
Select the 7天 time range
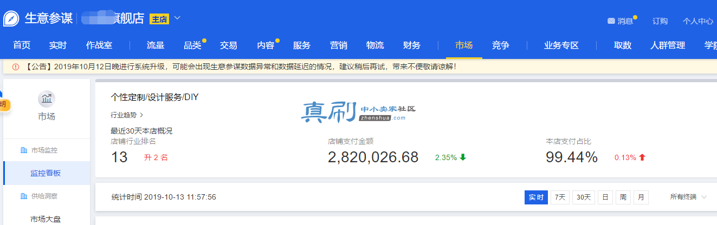tap(560, 197)
